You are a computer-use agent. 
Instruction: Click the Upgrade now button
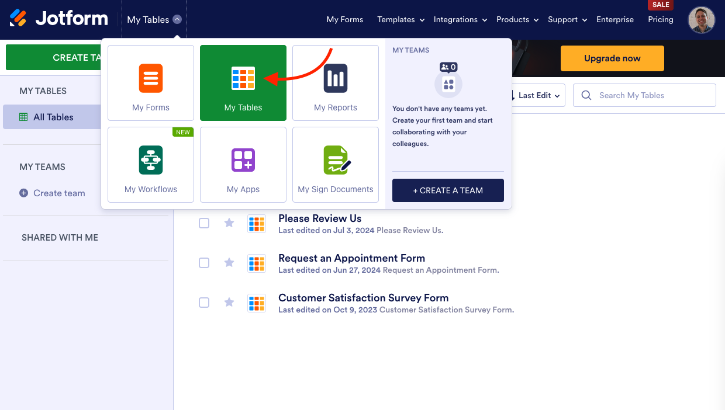[x=612, y=58]
